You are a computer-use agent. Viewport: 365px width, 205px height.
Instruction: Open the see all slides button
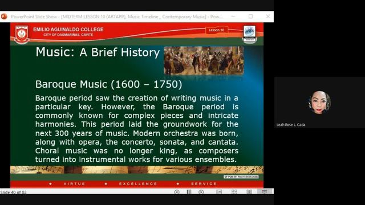[x=189, y=192]
